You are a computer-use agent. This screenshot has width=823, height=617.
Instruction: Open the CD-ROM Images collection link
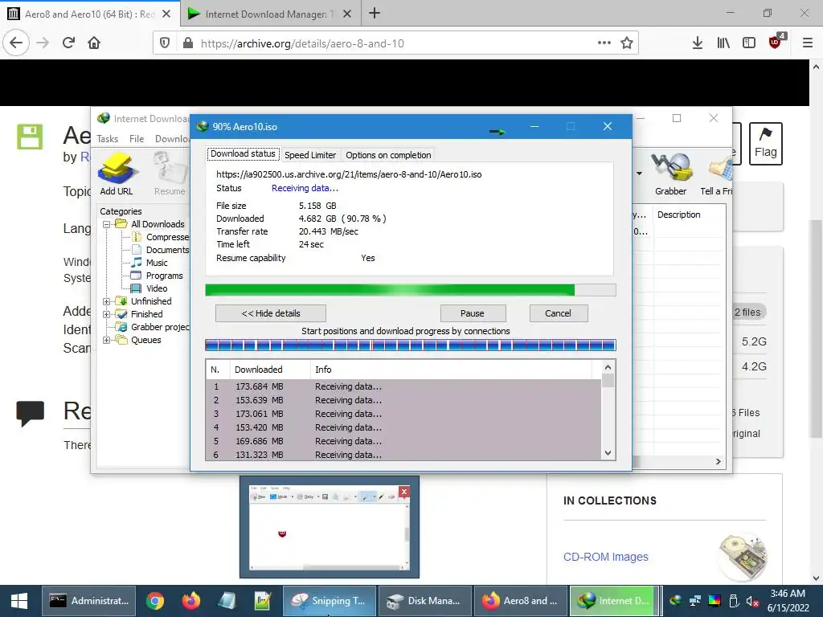tap(606, 557)
